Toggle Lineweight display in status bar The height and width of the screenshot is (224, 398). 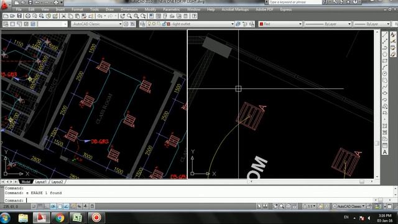pyautogui.click(x=86, y=206)
